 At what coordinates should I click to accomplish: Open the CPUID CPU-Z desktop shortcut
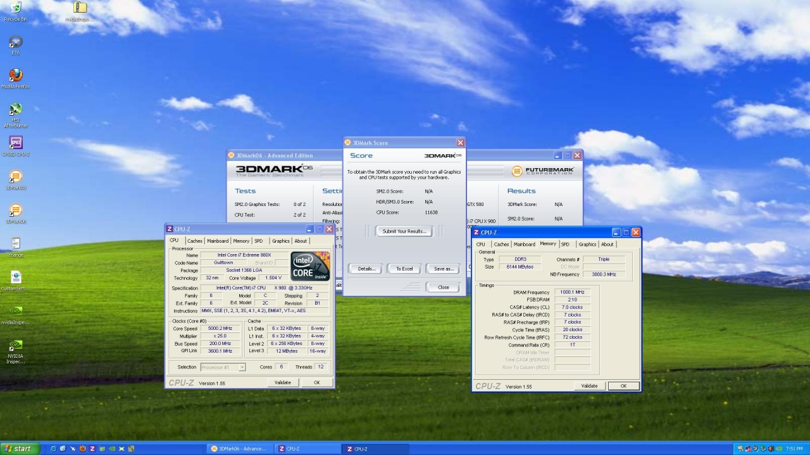(16, 143)
